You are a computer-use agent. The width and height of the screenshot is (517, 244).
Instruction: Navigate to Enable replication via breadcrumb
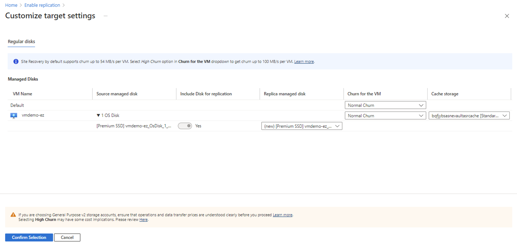(x=42, y=5)
